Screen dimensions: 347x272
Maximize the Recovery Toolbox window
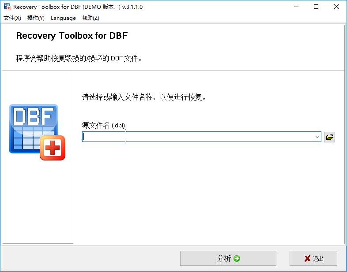[316, 7]
